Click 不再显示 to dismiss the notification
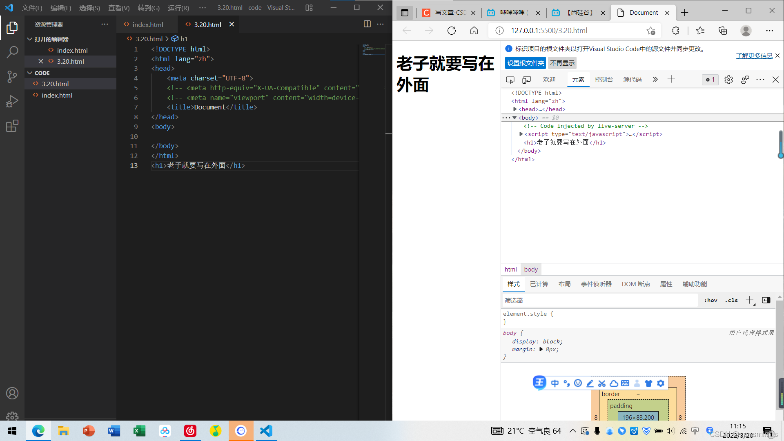784x441 pixels. (563, 63)
